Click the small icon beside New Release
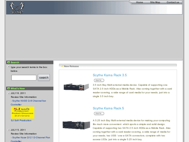189x142 pixels. click(62, 66)
